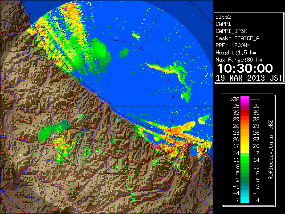Click the 'Reflectivity in dBZ' legend title

(270, 150)
